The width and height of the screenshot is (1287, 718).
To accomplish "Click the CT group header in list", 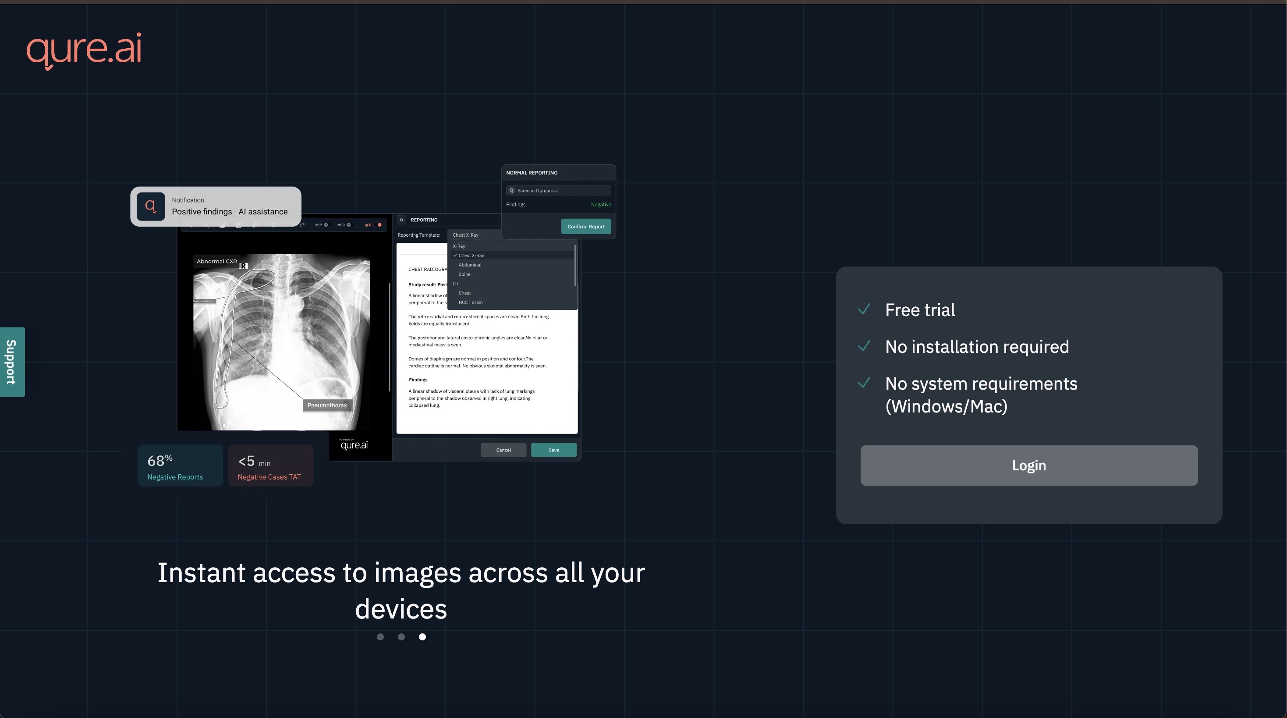I will 456,283.
